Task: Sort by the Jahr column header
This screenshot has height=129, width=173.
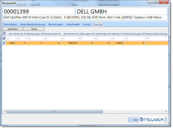Action: click(x=11, y=34)
